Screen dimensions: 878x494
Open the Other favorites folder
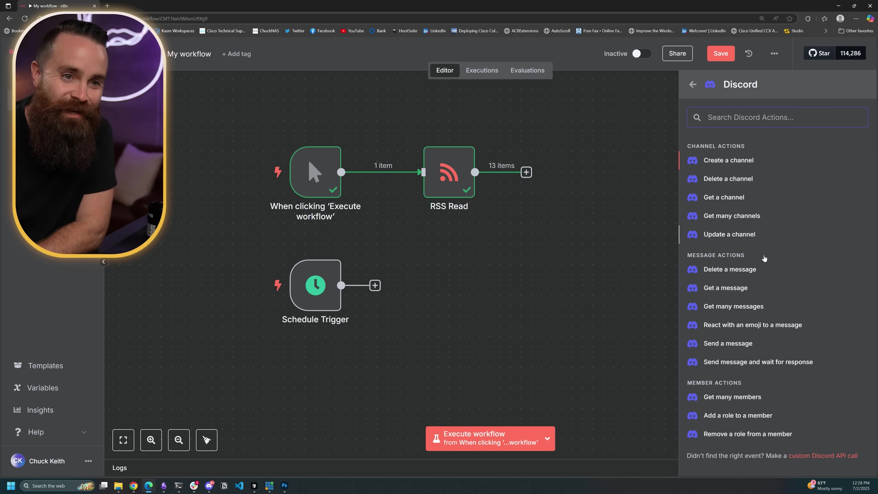click(855, 31)
